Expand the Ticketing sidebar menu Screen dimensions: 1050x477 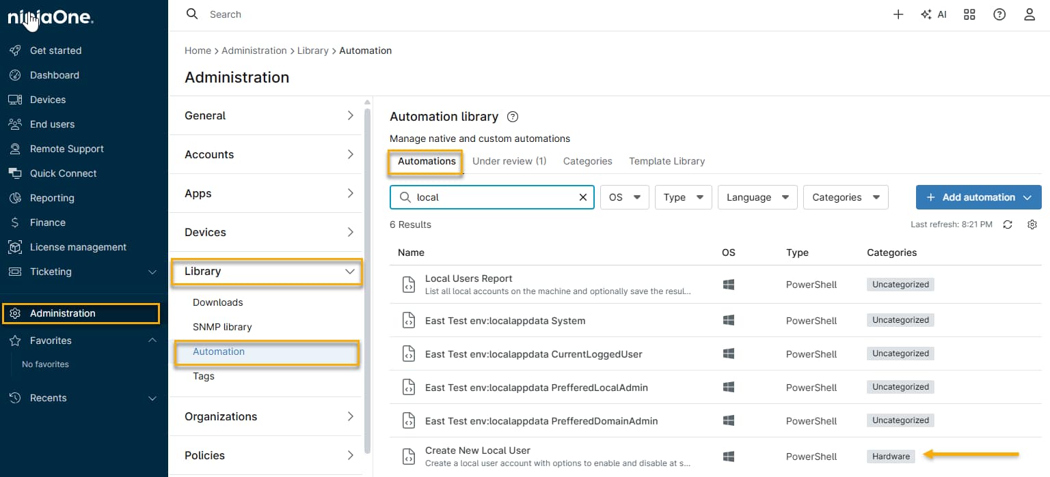(152, 272)
